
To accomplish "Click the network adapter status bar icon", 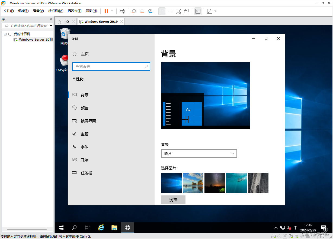I will (x=290, y=236).
